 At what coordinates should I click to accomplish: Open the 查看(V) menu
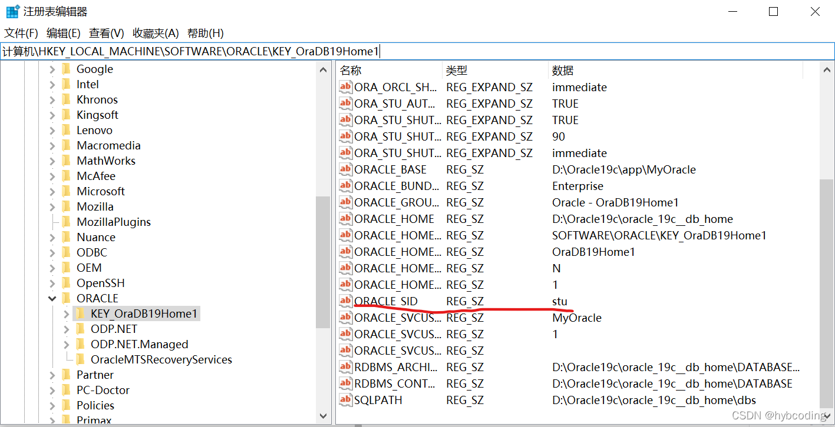click(106, 33)
